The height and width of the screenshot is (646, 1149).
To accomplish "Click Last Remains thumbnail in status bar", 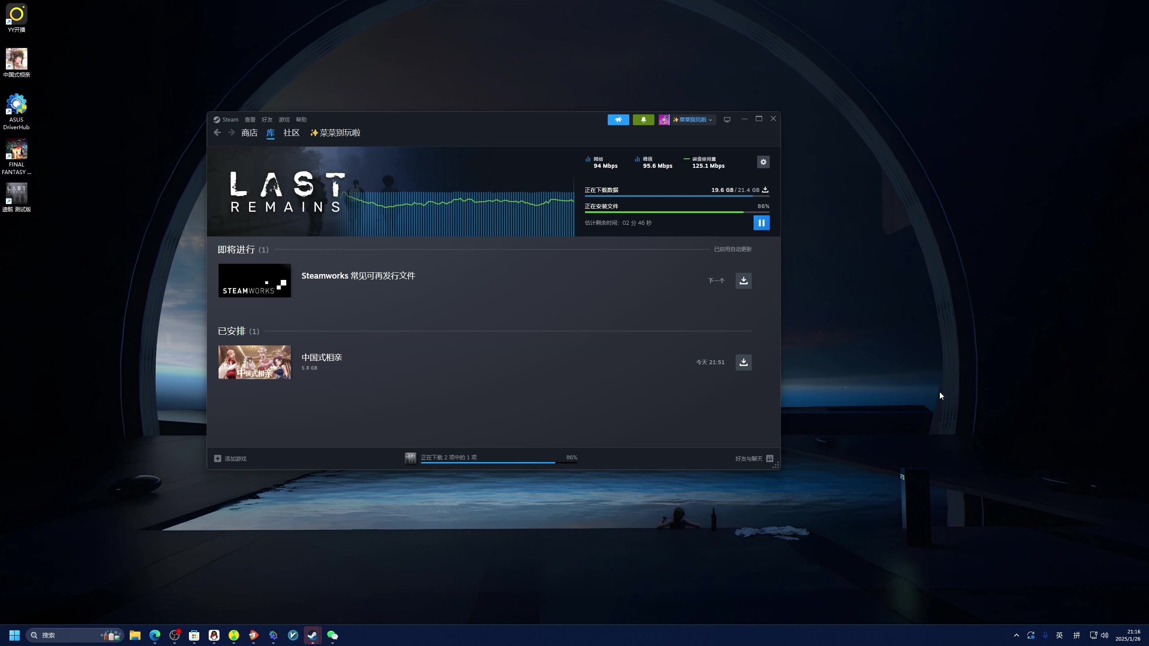I will point(410,458).
